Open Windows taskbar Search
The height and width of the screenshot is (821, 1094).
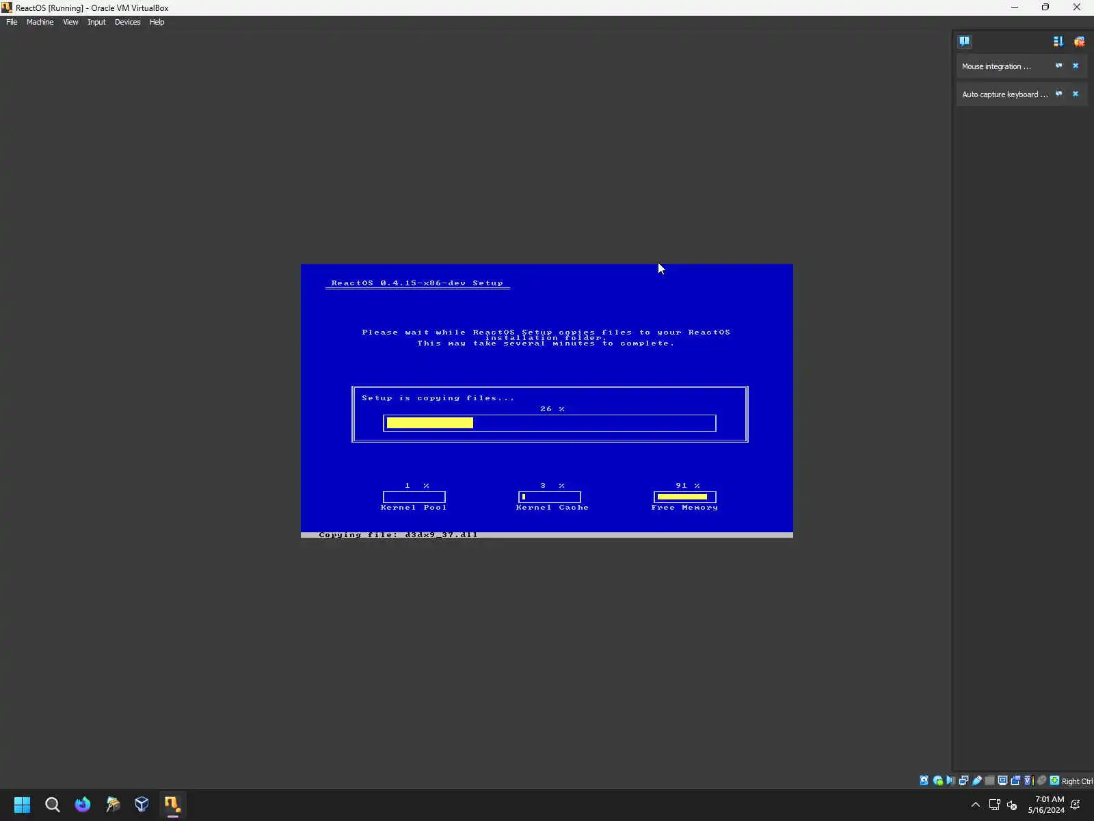52,805
